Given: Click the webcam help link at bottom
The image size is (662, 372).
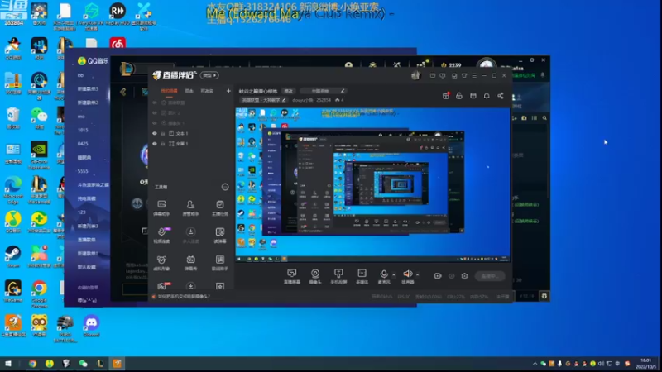Looking at the screenshot, I should (x=184, y=297).
